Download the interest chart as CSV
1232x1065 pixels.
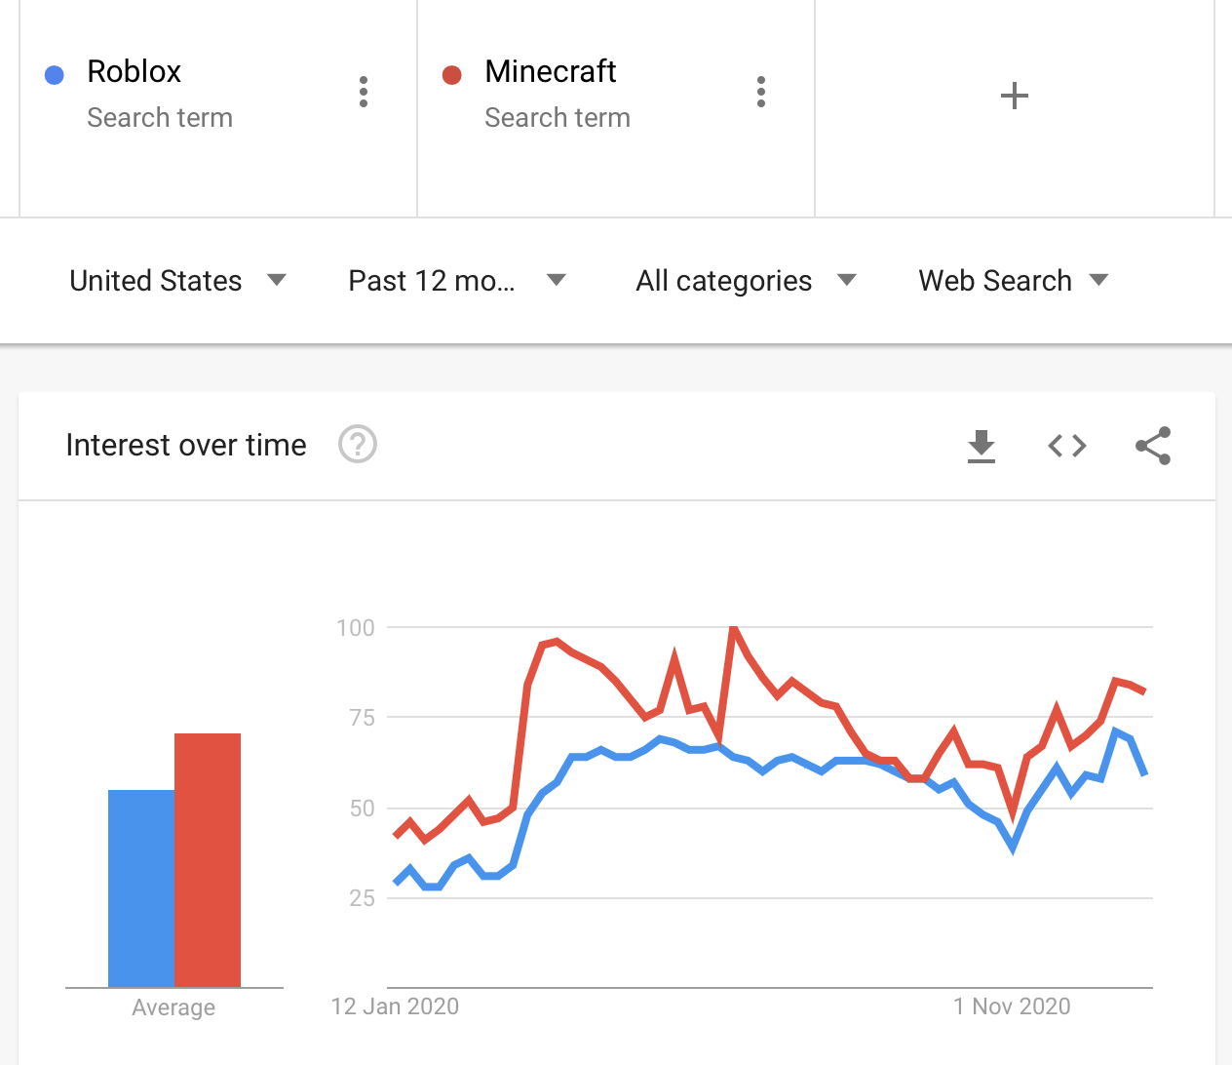pos(982,446)
